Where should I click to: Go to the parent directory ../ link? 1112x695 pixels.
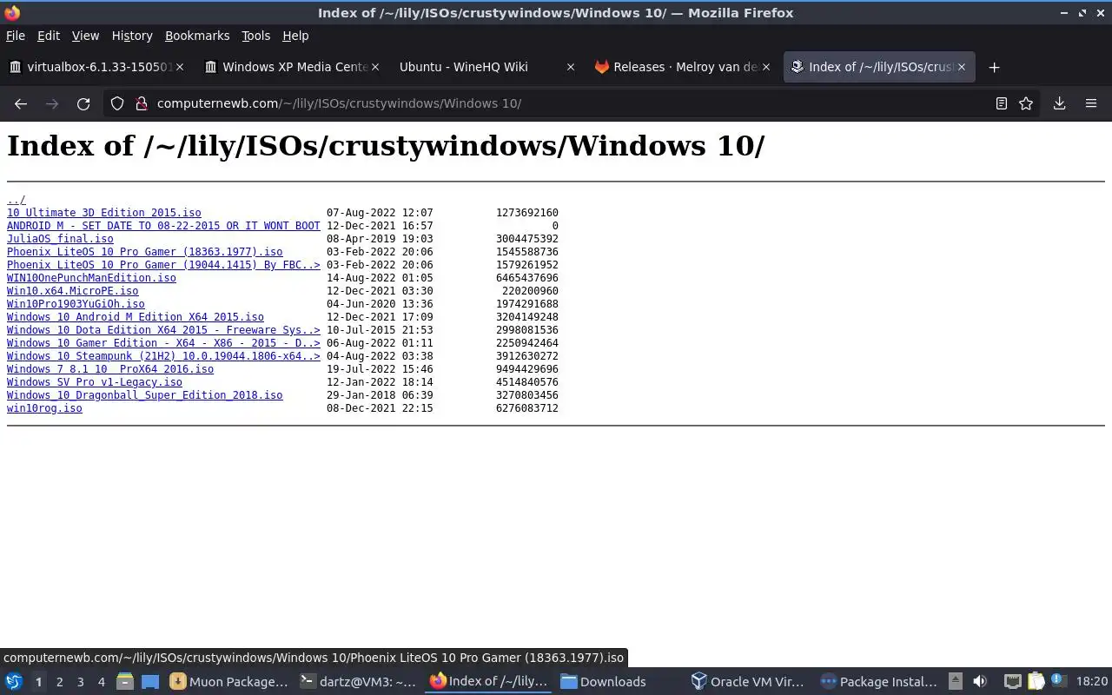point(17,200)
